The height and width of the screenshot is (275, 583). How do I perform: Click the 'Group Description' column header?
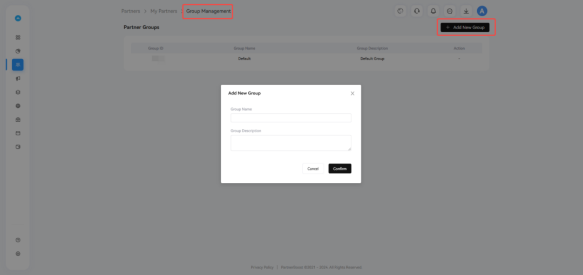click(x=372, y=49)
